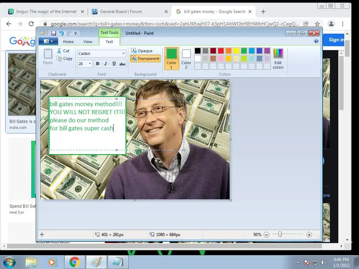The width and height of the screenshot is (359, 269).
Task: Click the Text Tools contextual tab
Action: 110,33
